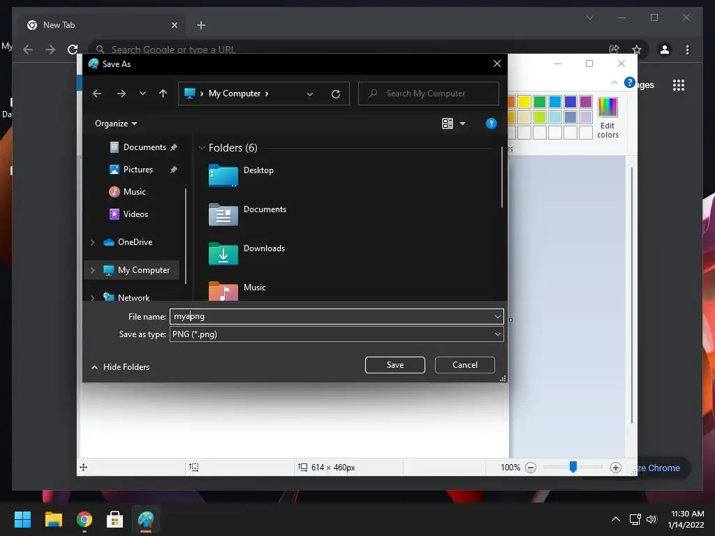The height and width of the screenshot is (536, 715).
Task: Expand the My Computer tree node
Action: click(93, 270)
